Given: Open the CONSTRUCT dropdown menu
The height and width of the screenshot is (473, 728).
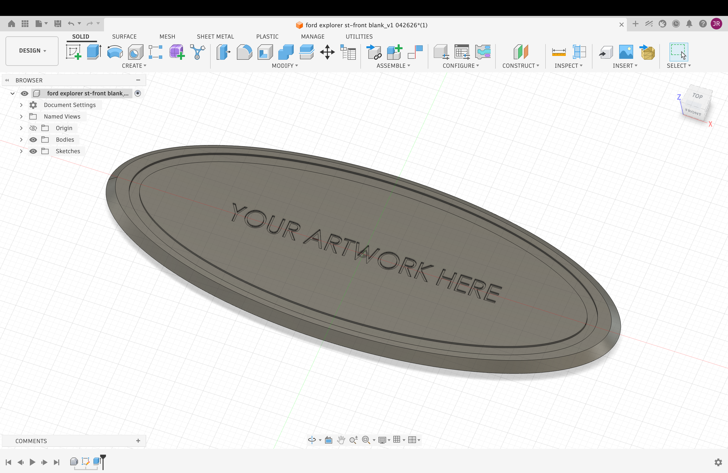Looking at the screenshot, I should point(521,66).
